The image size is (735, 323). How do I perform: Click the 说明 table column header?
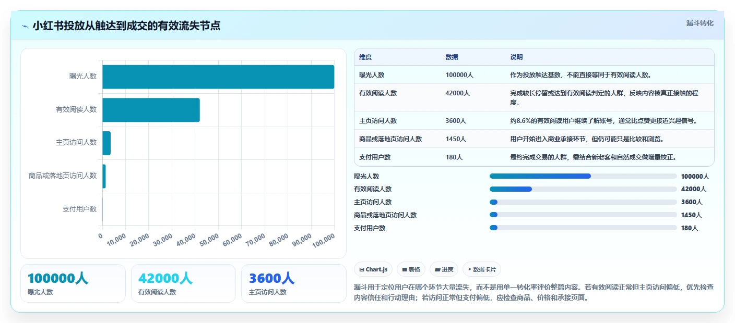[516, 57]
